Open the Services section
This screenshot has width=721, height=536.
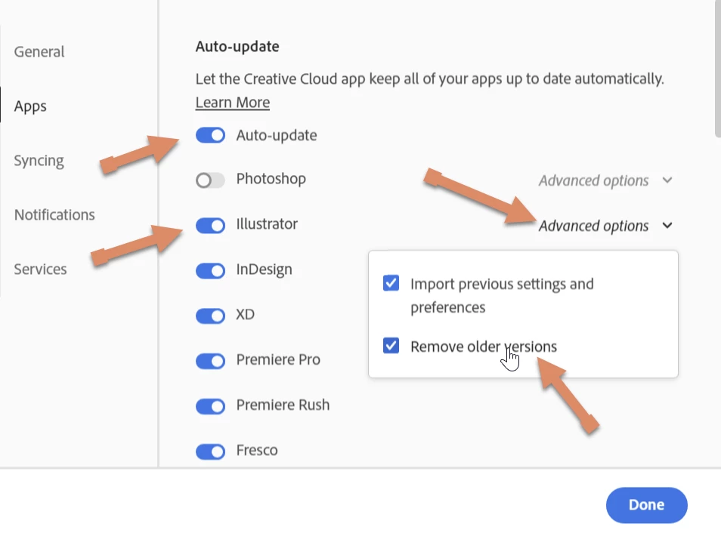click(x=40, y=270)
